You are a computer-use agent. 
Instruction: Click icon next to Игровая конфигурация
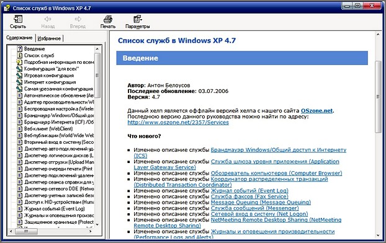tap(19, 75)
